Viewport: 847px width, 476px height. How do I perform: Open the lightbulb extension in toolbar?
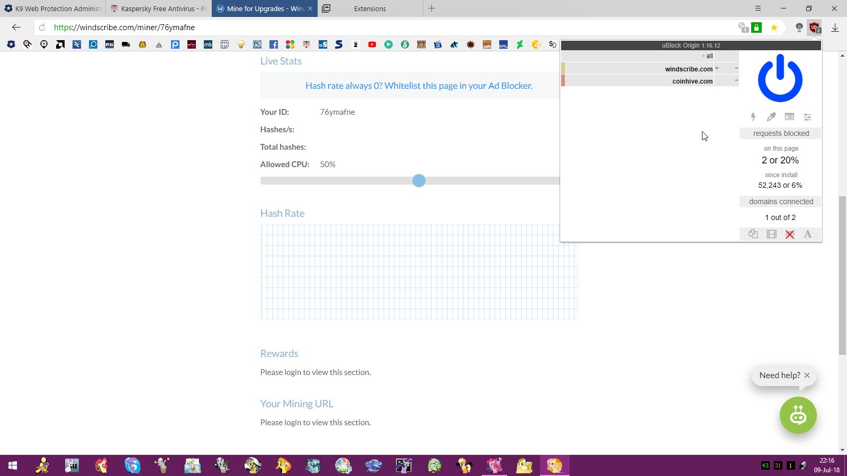(799, 28)
